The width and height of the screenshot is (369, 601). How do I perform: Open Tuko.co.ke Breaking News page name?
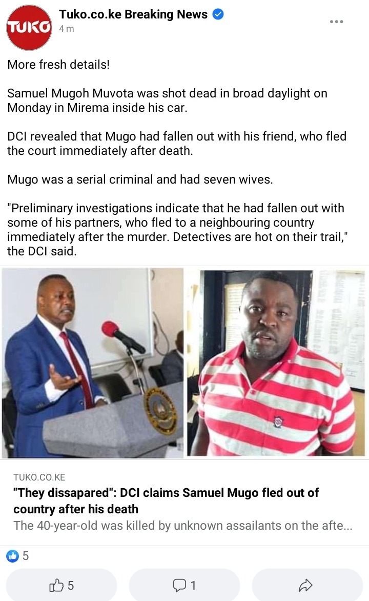point(133,14)
